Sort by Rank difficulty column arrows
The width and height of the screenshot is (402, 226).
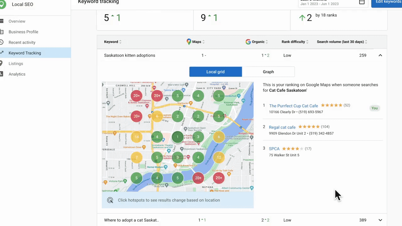(x=307, y=42)
